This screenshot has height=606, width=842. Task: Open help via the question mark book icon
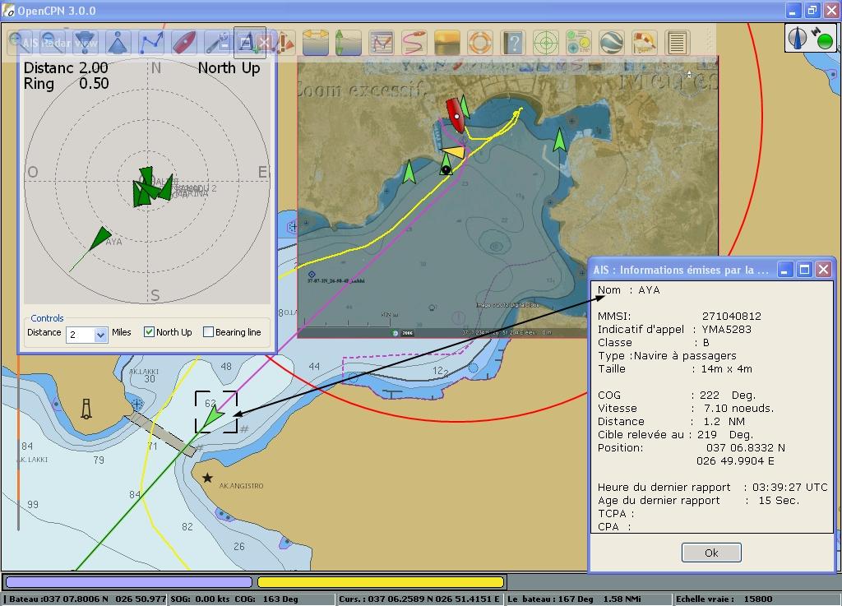513,42
